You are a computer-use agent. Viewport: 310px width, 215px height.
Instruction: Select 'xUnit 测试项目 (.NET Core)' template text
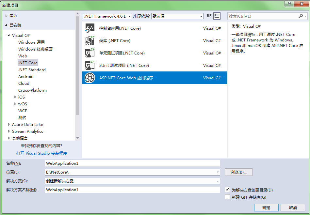click(124, 65)
